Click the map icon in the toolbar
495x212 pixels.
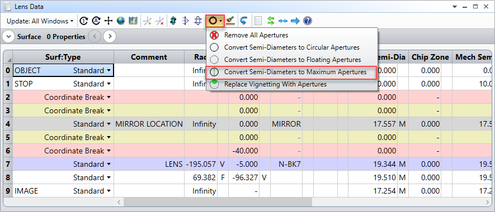point(133,21)
